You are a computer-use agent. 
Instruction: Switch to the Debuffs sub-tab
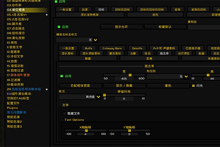(137, 48)
